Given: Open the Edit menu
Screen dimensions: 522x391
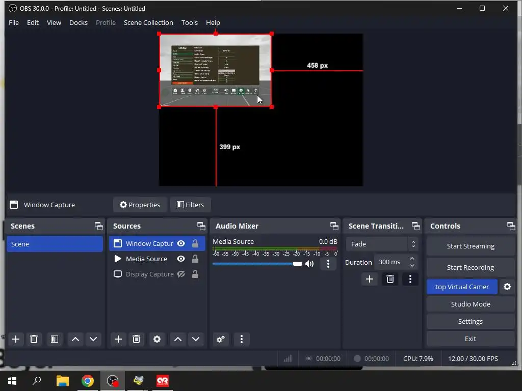Looking at the screenshot, I should click(x=33, y=22).
